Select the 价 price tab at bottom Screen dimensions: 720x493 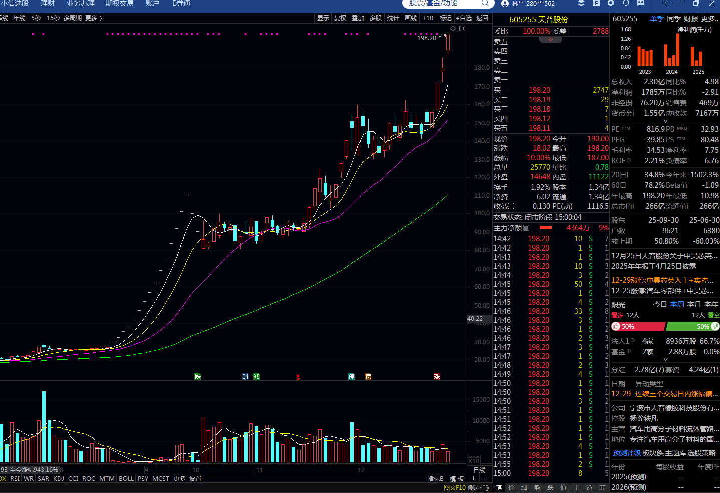(x=511, y=487)
